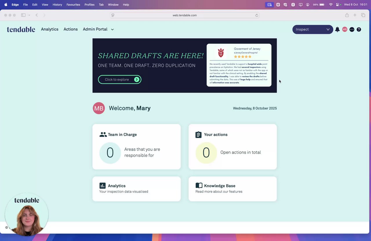This screenshot has height=241, width=371.
Task: Click the large MB welcome avatar
Action: pyautogui.click(x=99, y=108)
